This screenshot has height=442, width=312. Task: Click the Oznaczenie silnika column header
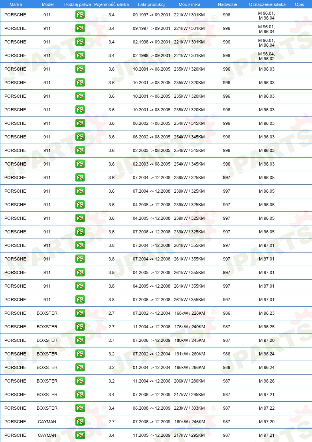(x=267, y=4)
